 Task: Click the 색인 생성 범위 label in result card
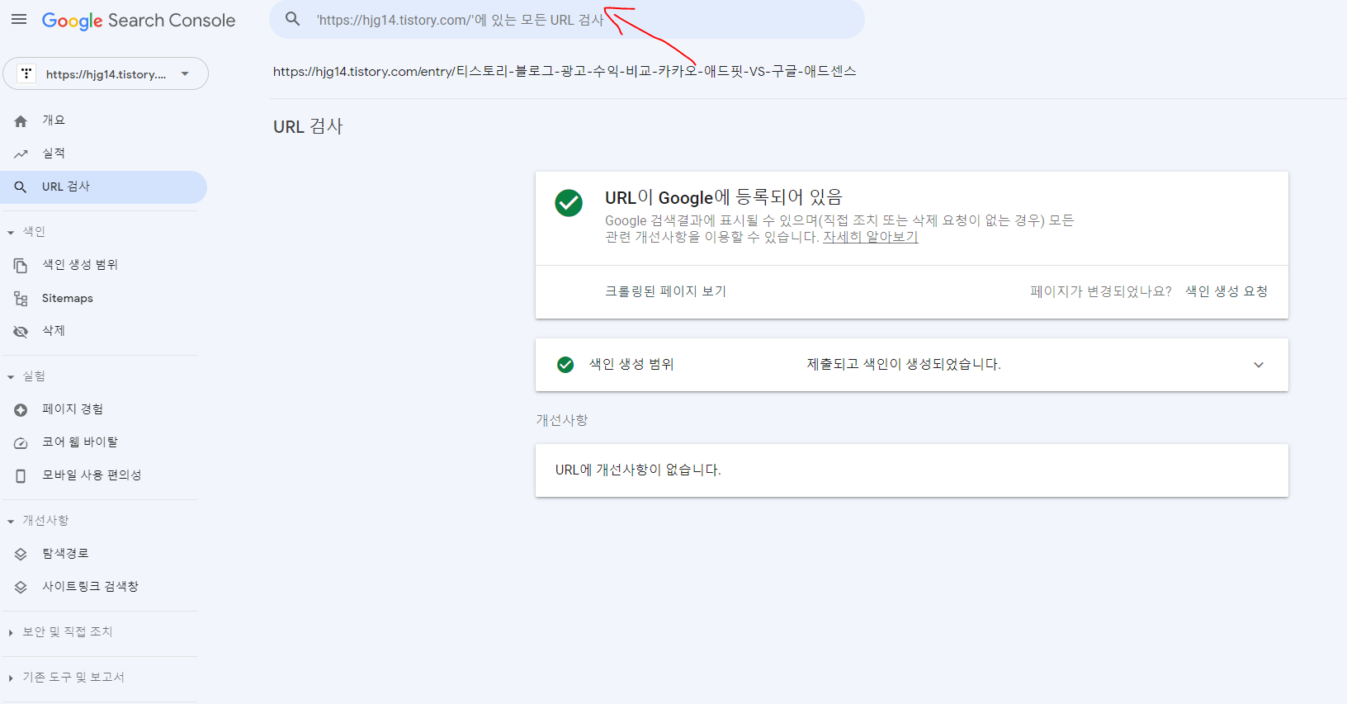click(x=631, y=365)
